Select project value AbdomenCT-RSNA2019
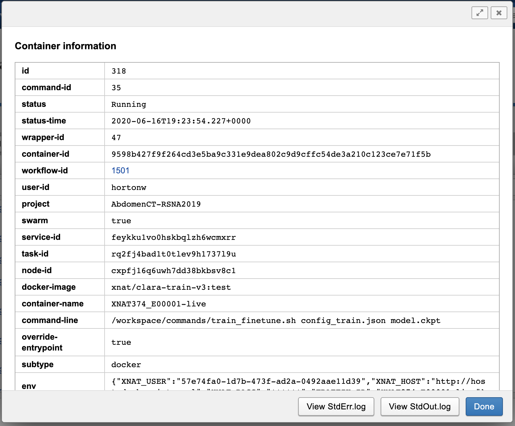This screenshot has width=515, height=426. 156,204
